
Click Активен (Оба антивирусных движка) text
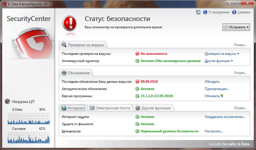click(170, 61)
